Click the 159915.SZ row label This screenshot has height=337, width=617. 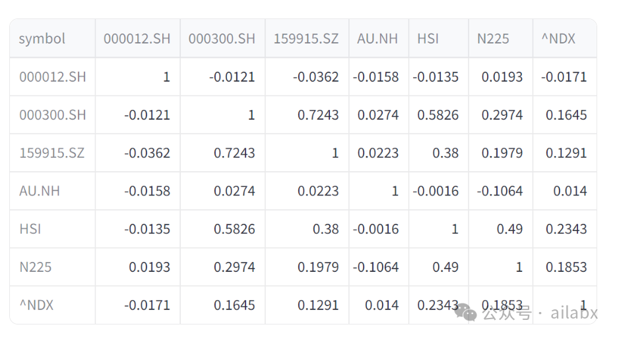(x=52, y=153)
